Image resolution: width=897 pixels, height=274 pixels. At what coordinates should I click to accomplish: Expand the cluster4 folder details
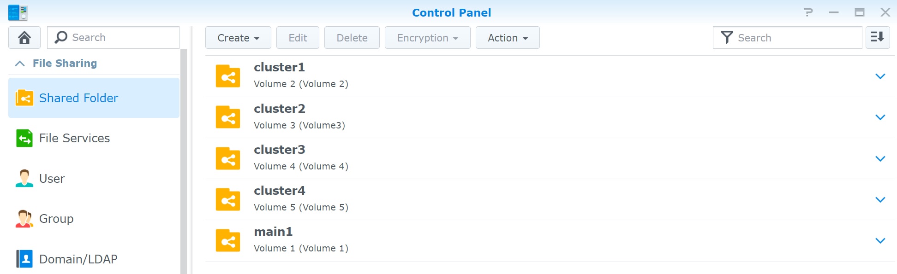click(880, 199)
